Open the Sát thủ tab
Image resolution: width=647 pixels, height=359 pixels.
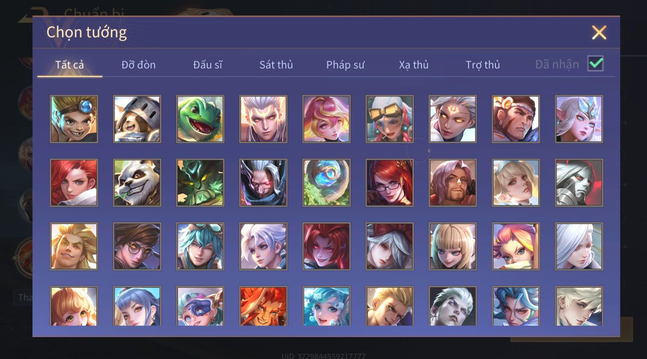coord(276,65)
